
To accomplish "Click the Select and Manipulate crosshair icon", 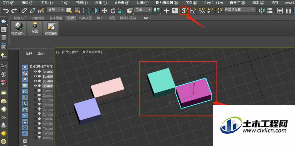I will tap(166, 11).
